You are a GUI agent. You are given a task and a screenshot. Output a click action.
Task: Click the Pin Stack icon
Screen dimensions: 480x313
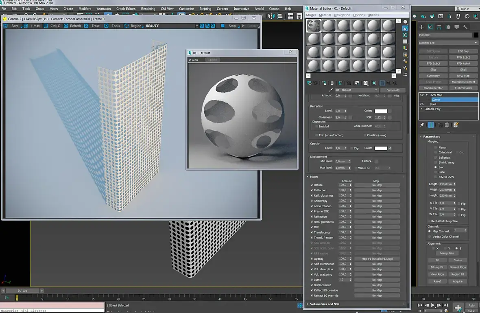coord(422,125)
